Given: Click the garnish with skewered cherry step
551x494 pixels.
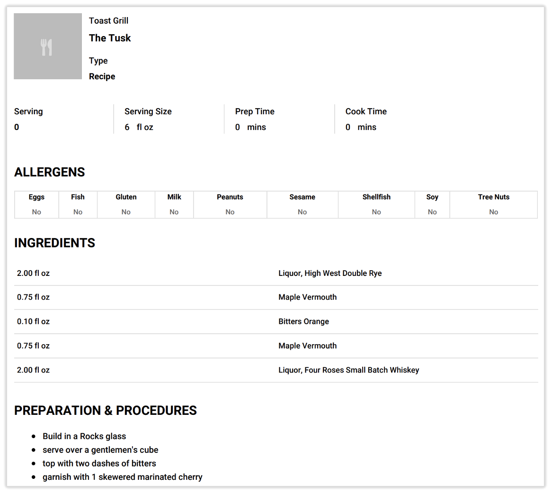Looking at the screenshot, I should click(x=122, y=477).
